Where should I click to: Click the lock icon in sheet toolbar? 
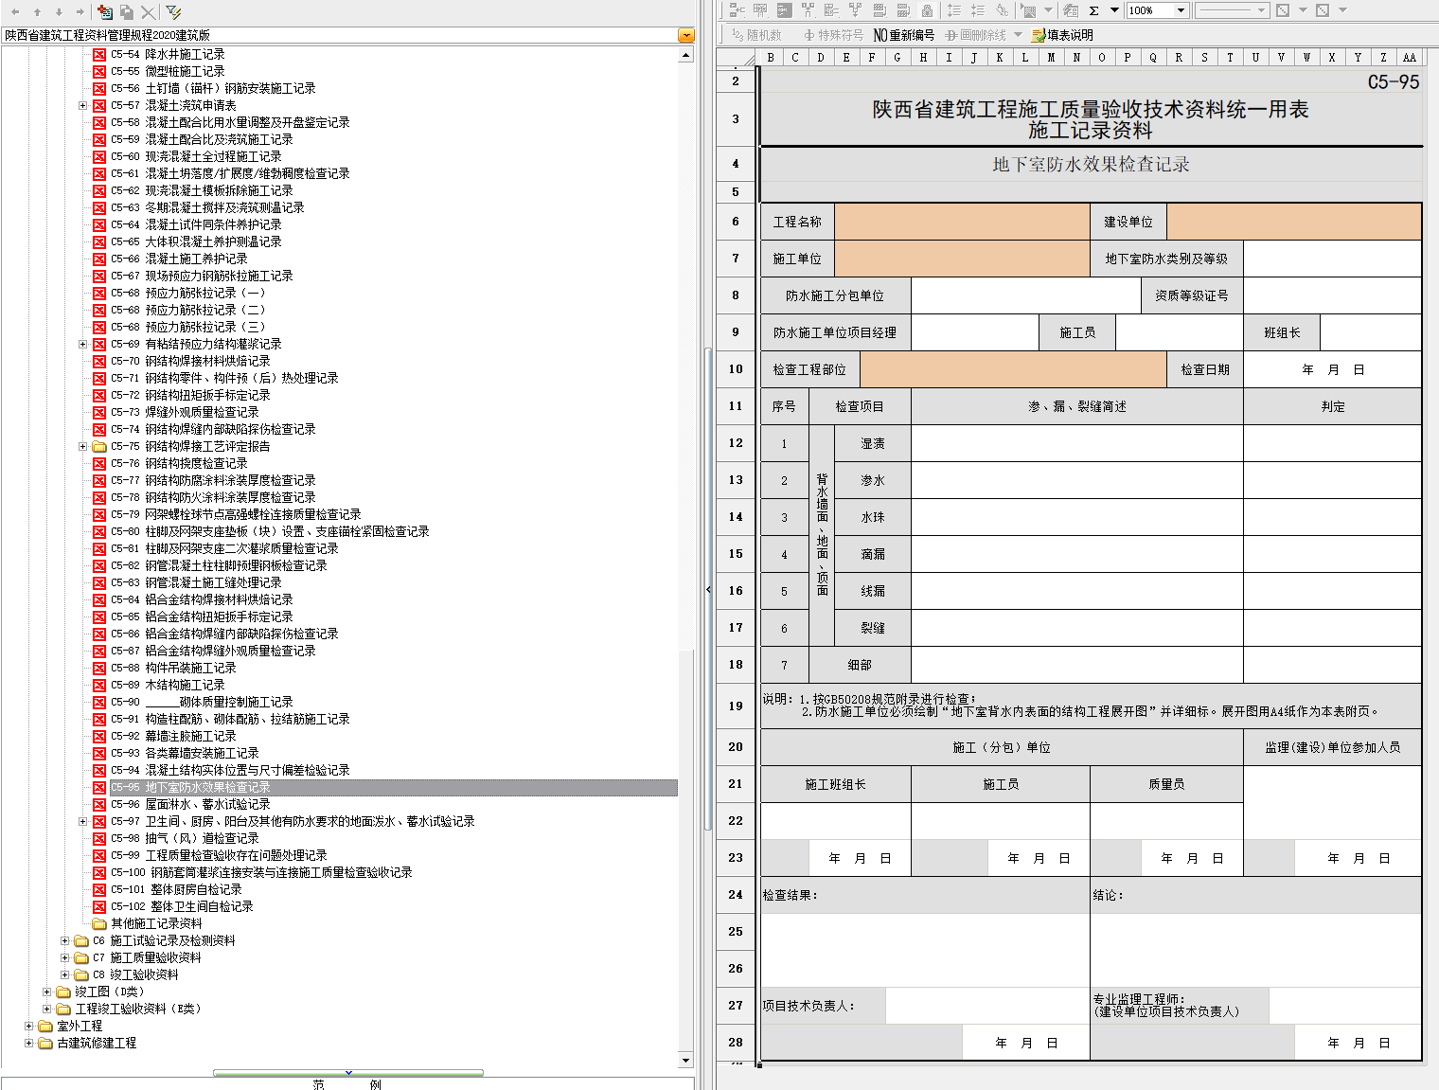coord(927,10)
